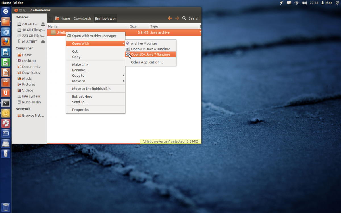Screen dimensions: 341x213
Task: Open Ubuntu Software Centre launcher icon
Action: point(6,83)
